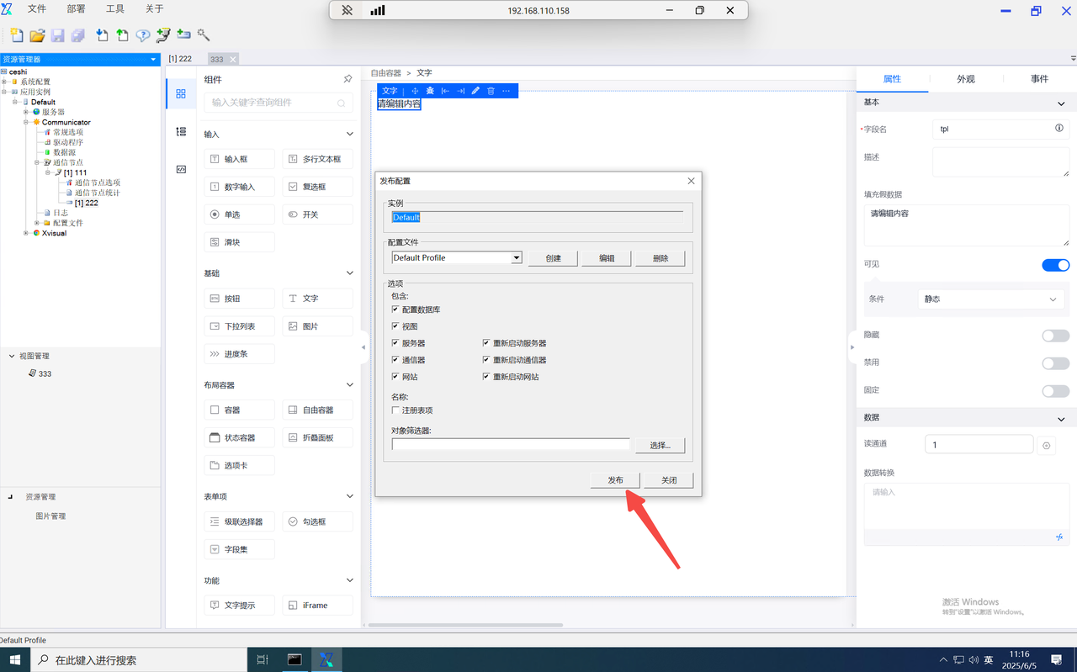
Task: Click the pencil edit icon on 文字 toolbar
Action: point(475,91)
